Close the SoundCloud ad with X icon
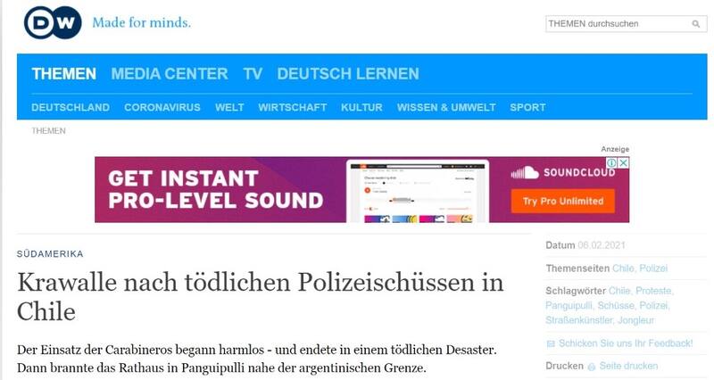The height and width of the screenshot is (380, 714). tap(623, 163)
